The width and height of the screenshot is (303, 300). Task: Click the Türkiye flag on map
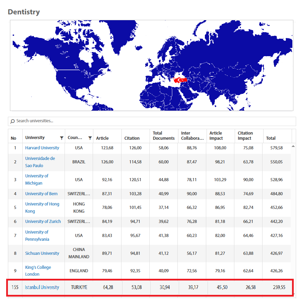[180, 80]
